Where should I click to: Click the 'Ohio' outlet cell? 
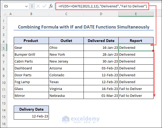click(x=66, y=48)
